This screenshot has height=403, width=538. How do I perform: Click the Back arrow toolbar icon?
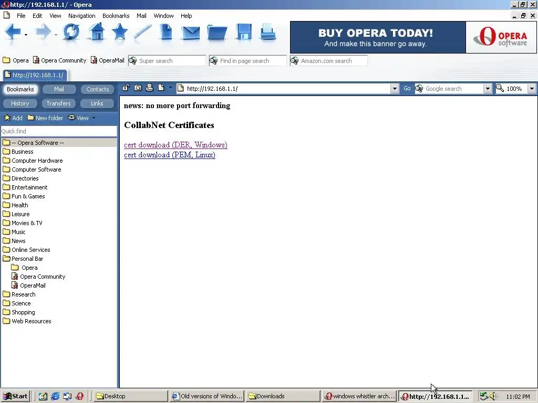[x=13, y=32]
